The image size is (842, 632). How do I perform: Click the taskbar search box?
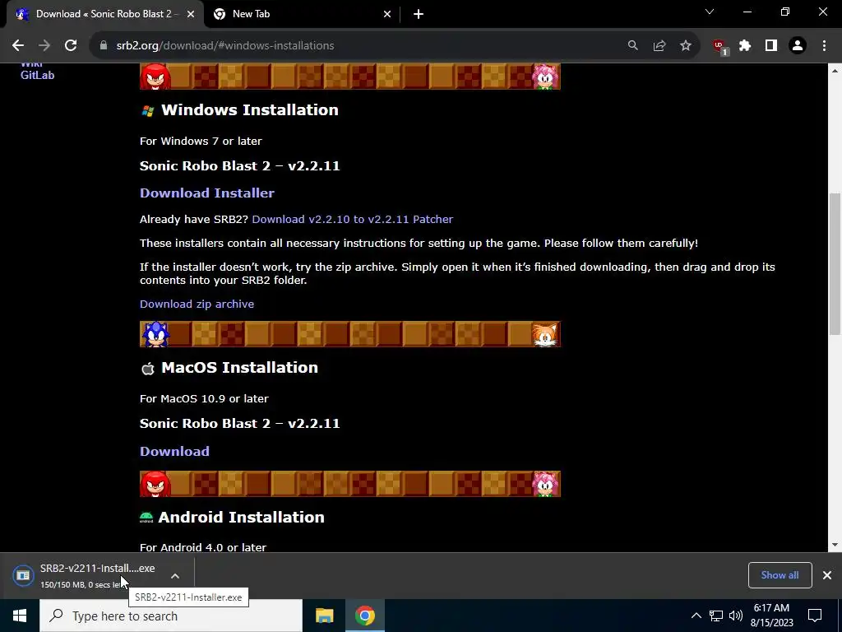click(x=171, y=616)
